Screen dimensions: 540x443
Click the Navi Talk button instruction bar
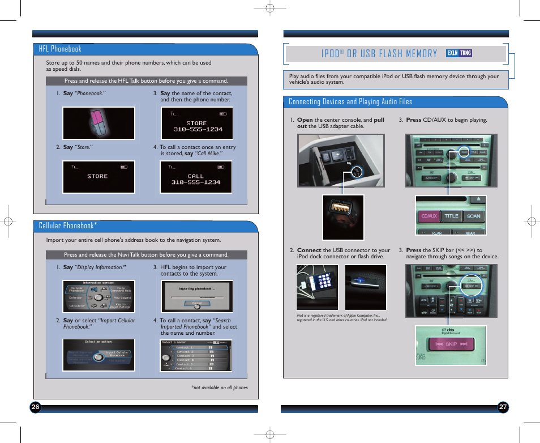[147, 255]
